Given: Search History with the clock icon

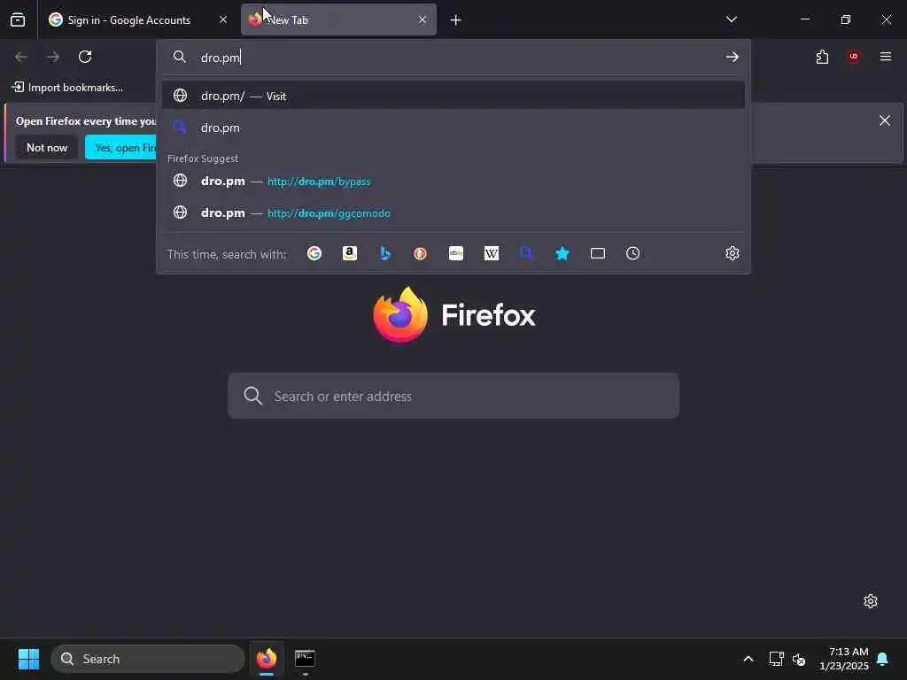Looking at the screenshot, I should (x=632, y=253).
